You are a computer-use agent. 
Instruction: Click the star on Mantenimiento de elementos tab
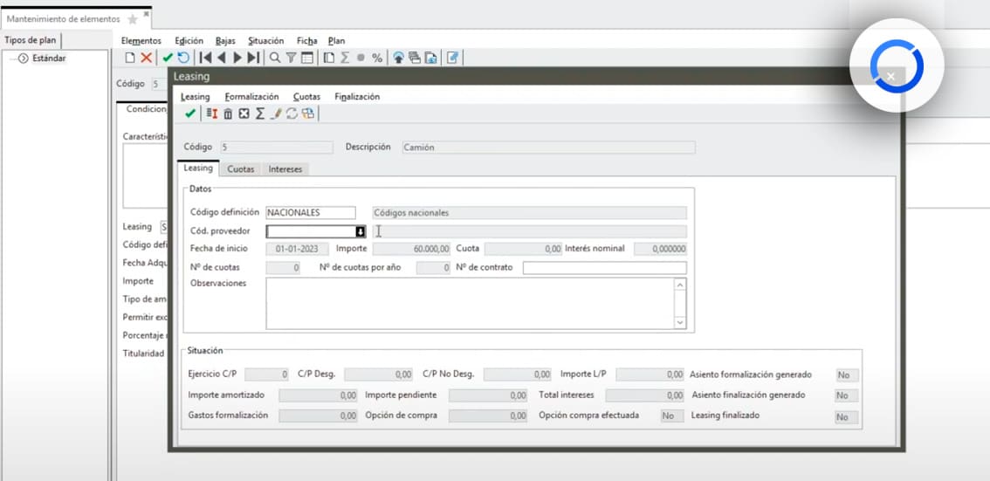tap(133, 19)
